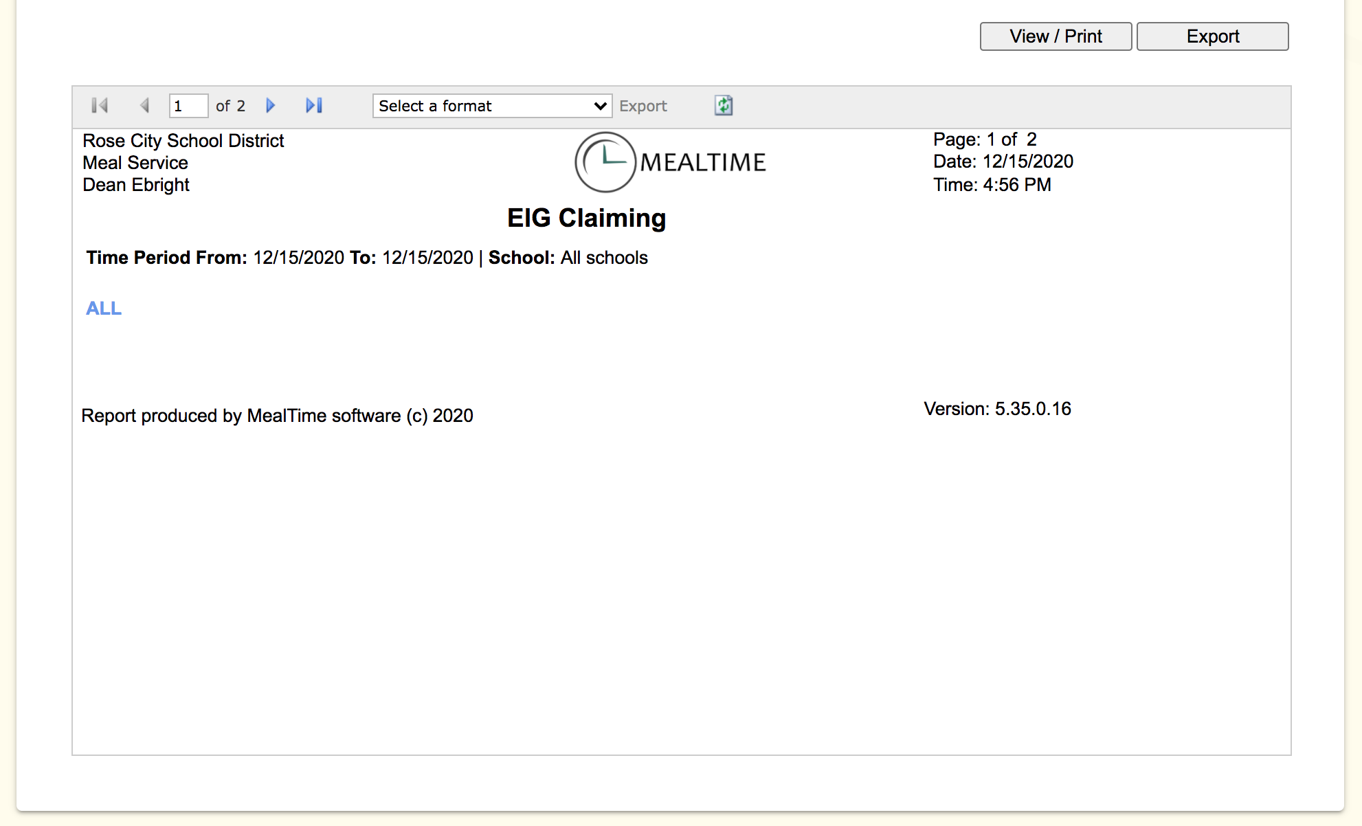Click the current page number field
The height and width of the screenshot is (826, 1362).
tap(188, 106)
